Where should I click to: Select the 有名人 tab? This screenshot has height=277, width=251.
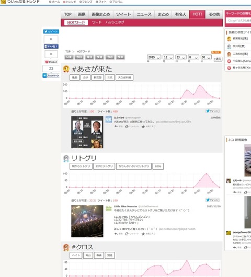(180, 14)
